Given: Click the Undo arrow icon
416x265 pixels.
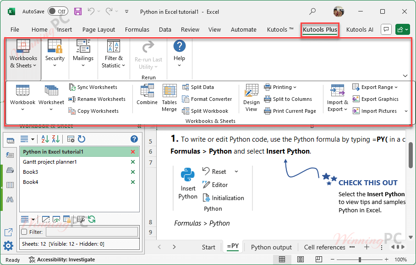Looking at the screenshot, I should point(91,11).
